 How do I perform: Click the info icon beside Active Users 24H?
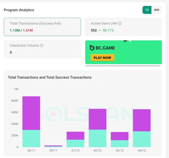pyautogui.click(x=120, y=23)
